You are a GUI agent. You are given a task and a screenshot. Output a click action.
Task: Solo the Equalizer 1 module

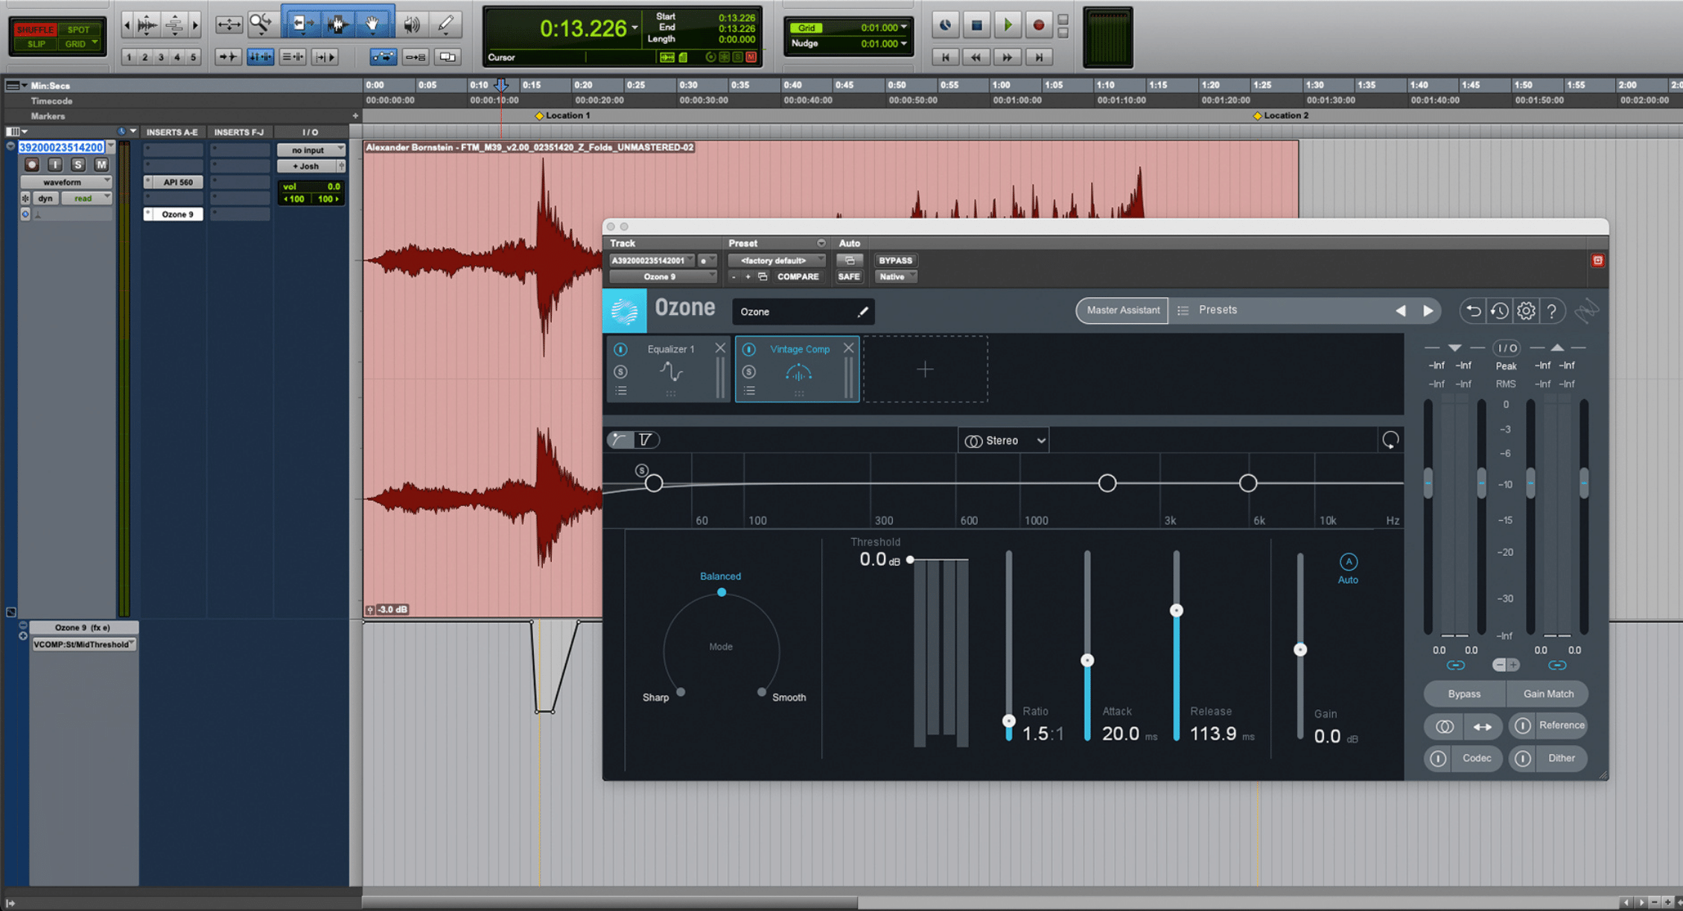[620, 371]
